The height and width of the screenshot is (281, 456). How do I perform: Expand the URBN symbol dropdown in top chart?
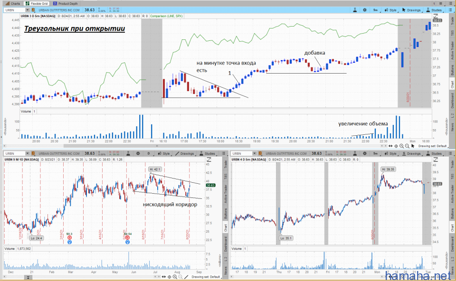(28, 9)
